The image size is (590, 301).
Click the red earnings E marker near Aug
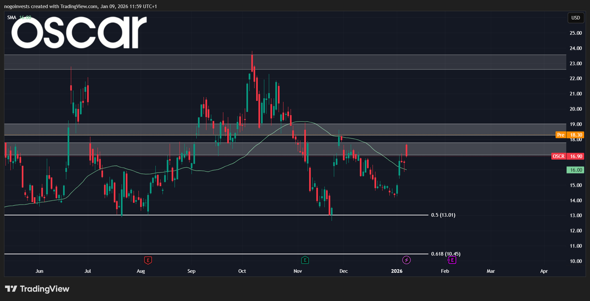click(147, 260)
